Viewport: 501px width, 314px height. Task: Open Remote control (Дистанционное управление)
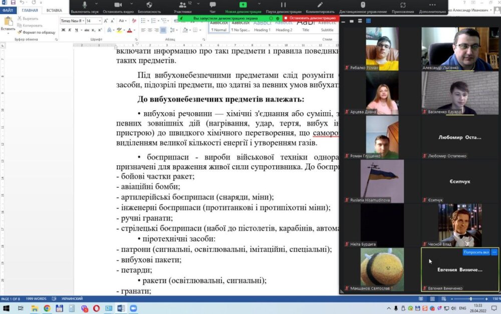(363, 7)
